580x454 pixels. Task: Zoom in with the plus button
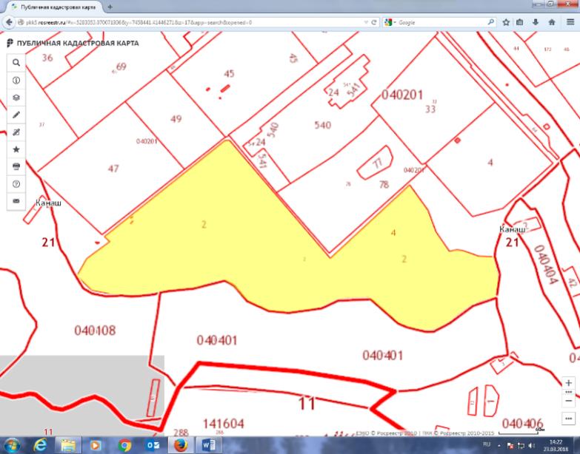pyautogui.click(x=568, y=383)
